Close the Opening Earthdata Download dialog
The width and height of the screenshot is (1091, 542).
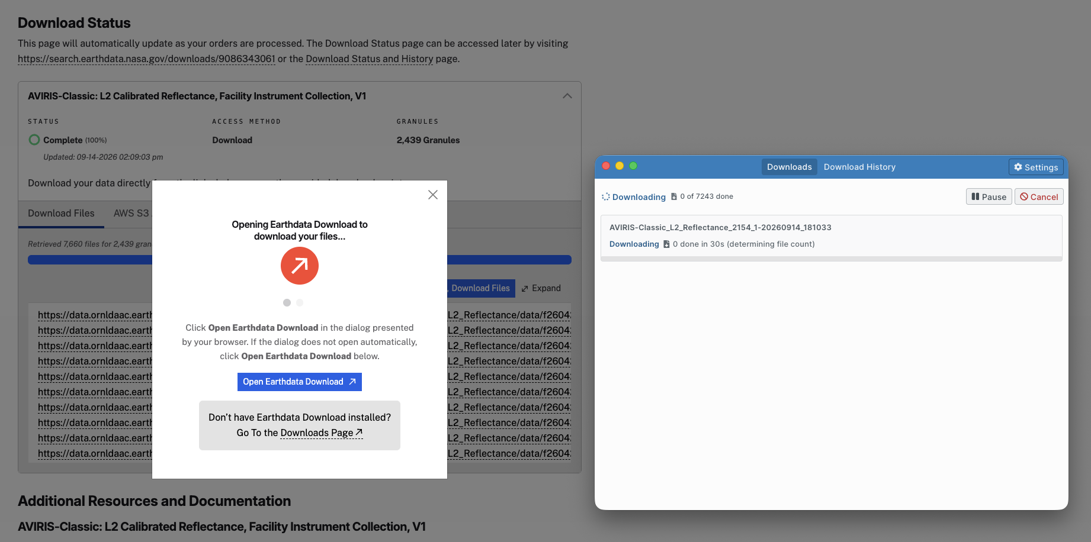tap(433, 195)
